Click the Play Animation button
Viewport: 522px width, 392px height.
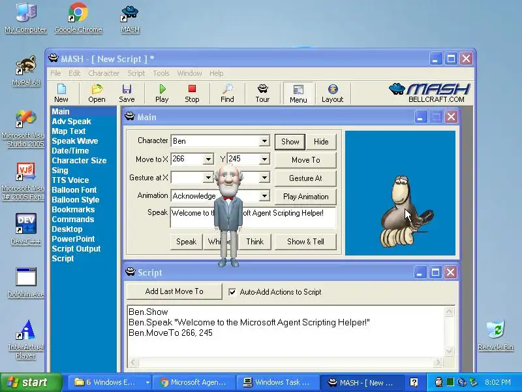pyautogui.click(x=305, y=197)
